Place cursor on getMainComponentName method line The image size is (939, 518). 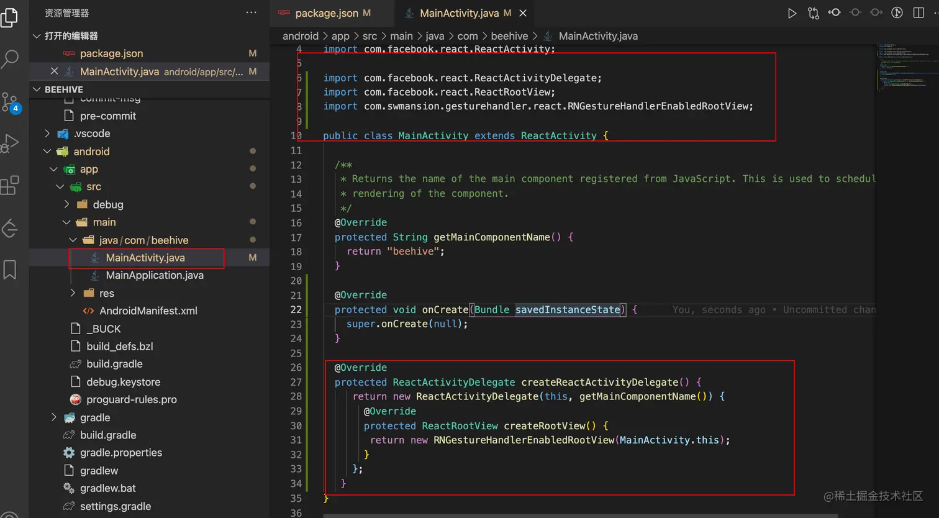click(x=454, y=237)
